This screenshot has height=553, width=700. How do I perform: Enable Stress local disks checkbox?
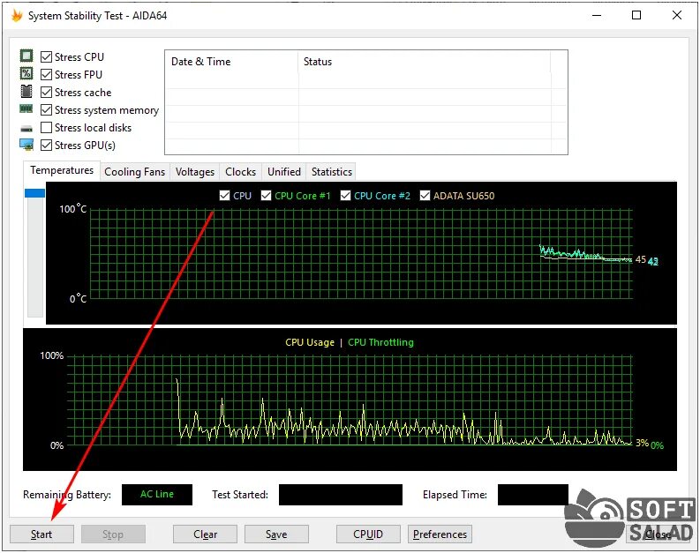[x=46, y=128]
